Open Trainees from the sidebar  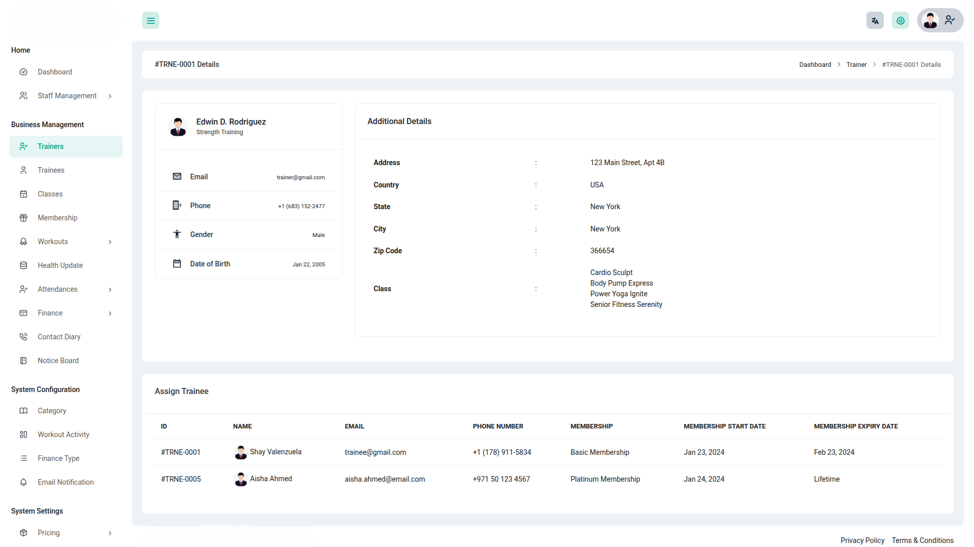pyautogui.click(x=51, y=170)
